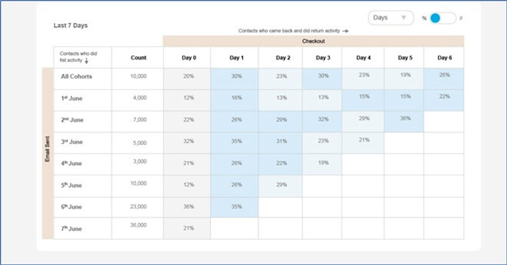Click the 4th June cohort label
This screenshot has height=265, width=507.
pyautogui.click(x=71, y=163)
